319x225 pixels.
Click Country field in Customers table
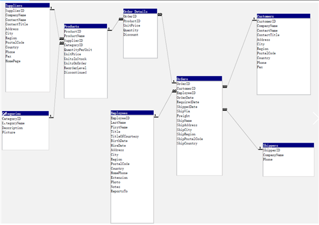point(264,58)
